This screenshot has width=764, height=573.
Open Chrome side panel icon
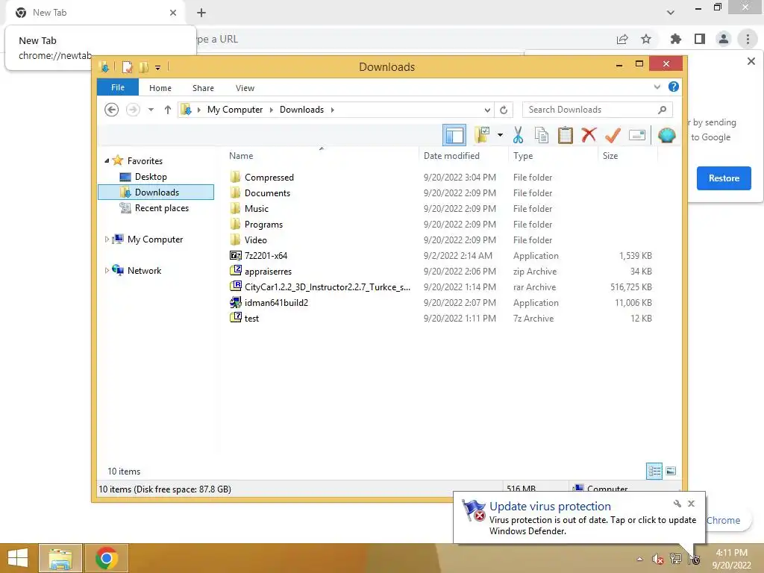(x=700, y=39)
